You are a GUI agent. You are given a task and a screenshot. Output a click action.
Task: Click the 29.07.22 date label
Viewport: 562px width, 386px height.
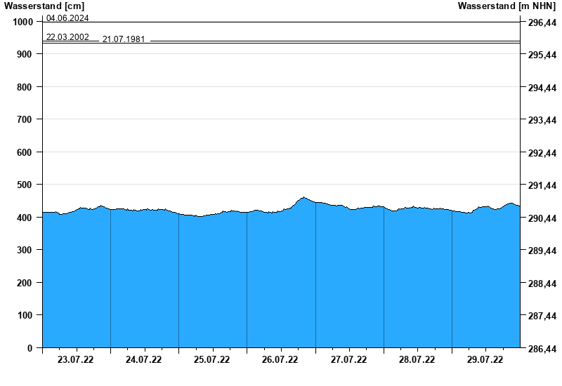tap(485, 360)
